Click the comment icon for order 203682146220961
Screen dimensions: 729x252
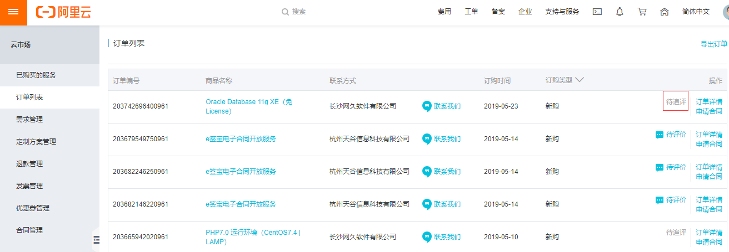(660, 200)
